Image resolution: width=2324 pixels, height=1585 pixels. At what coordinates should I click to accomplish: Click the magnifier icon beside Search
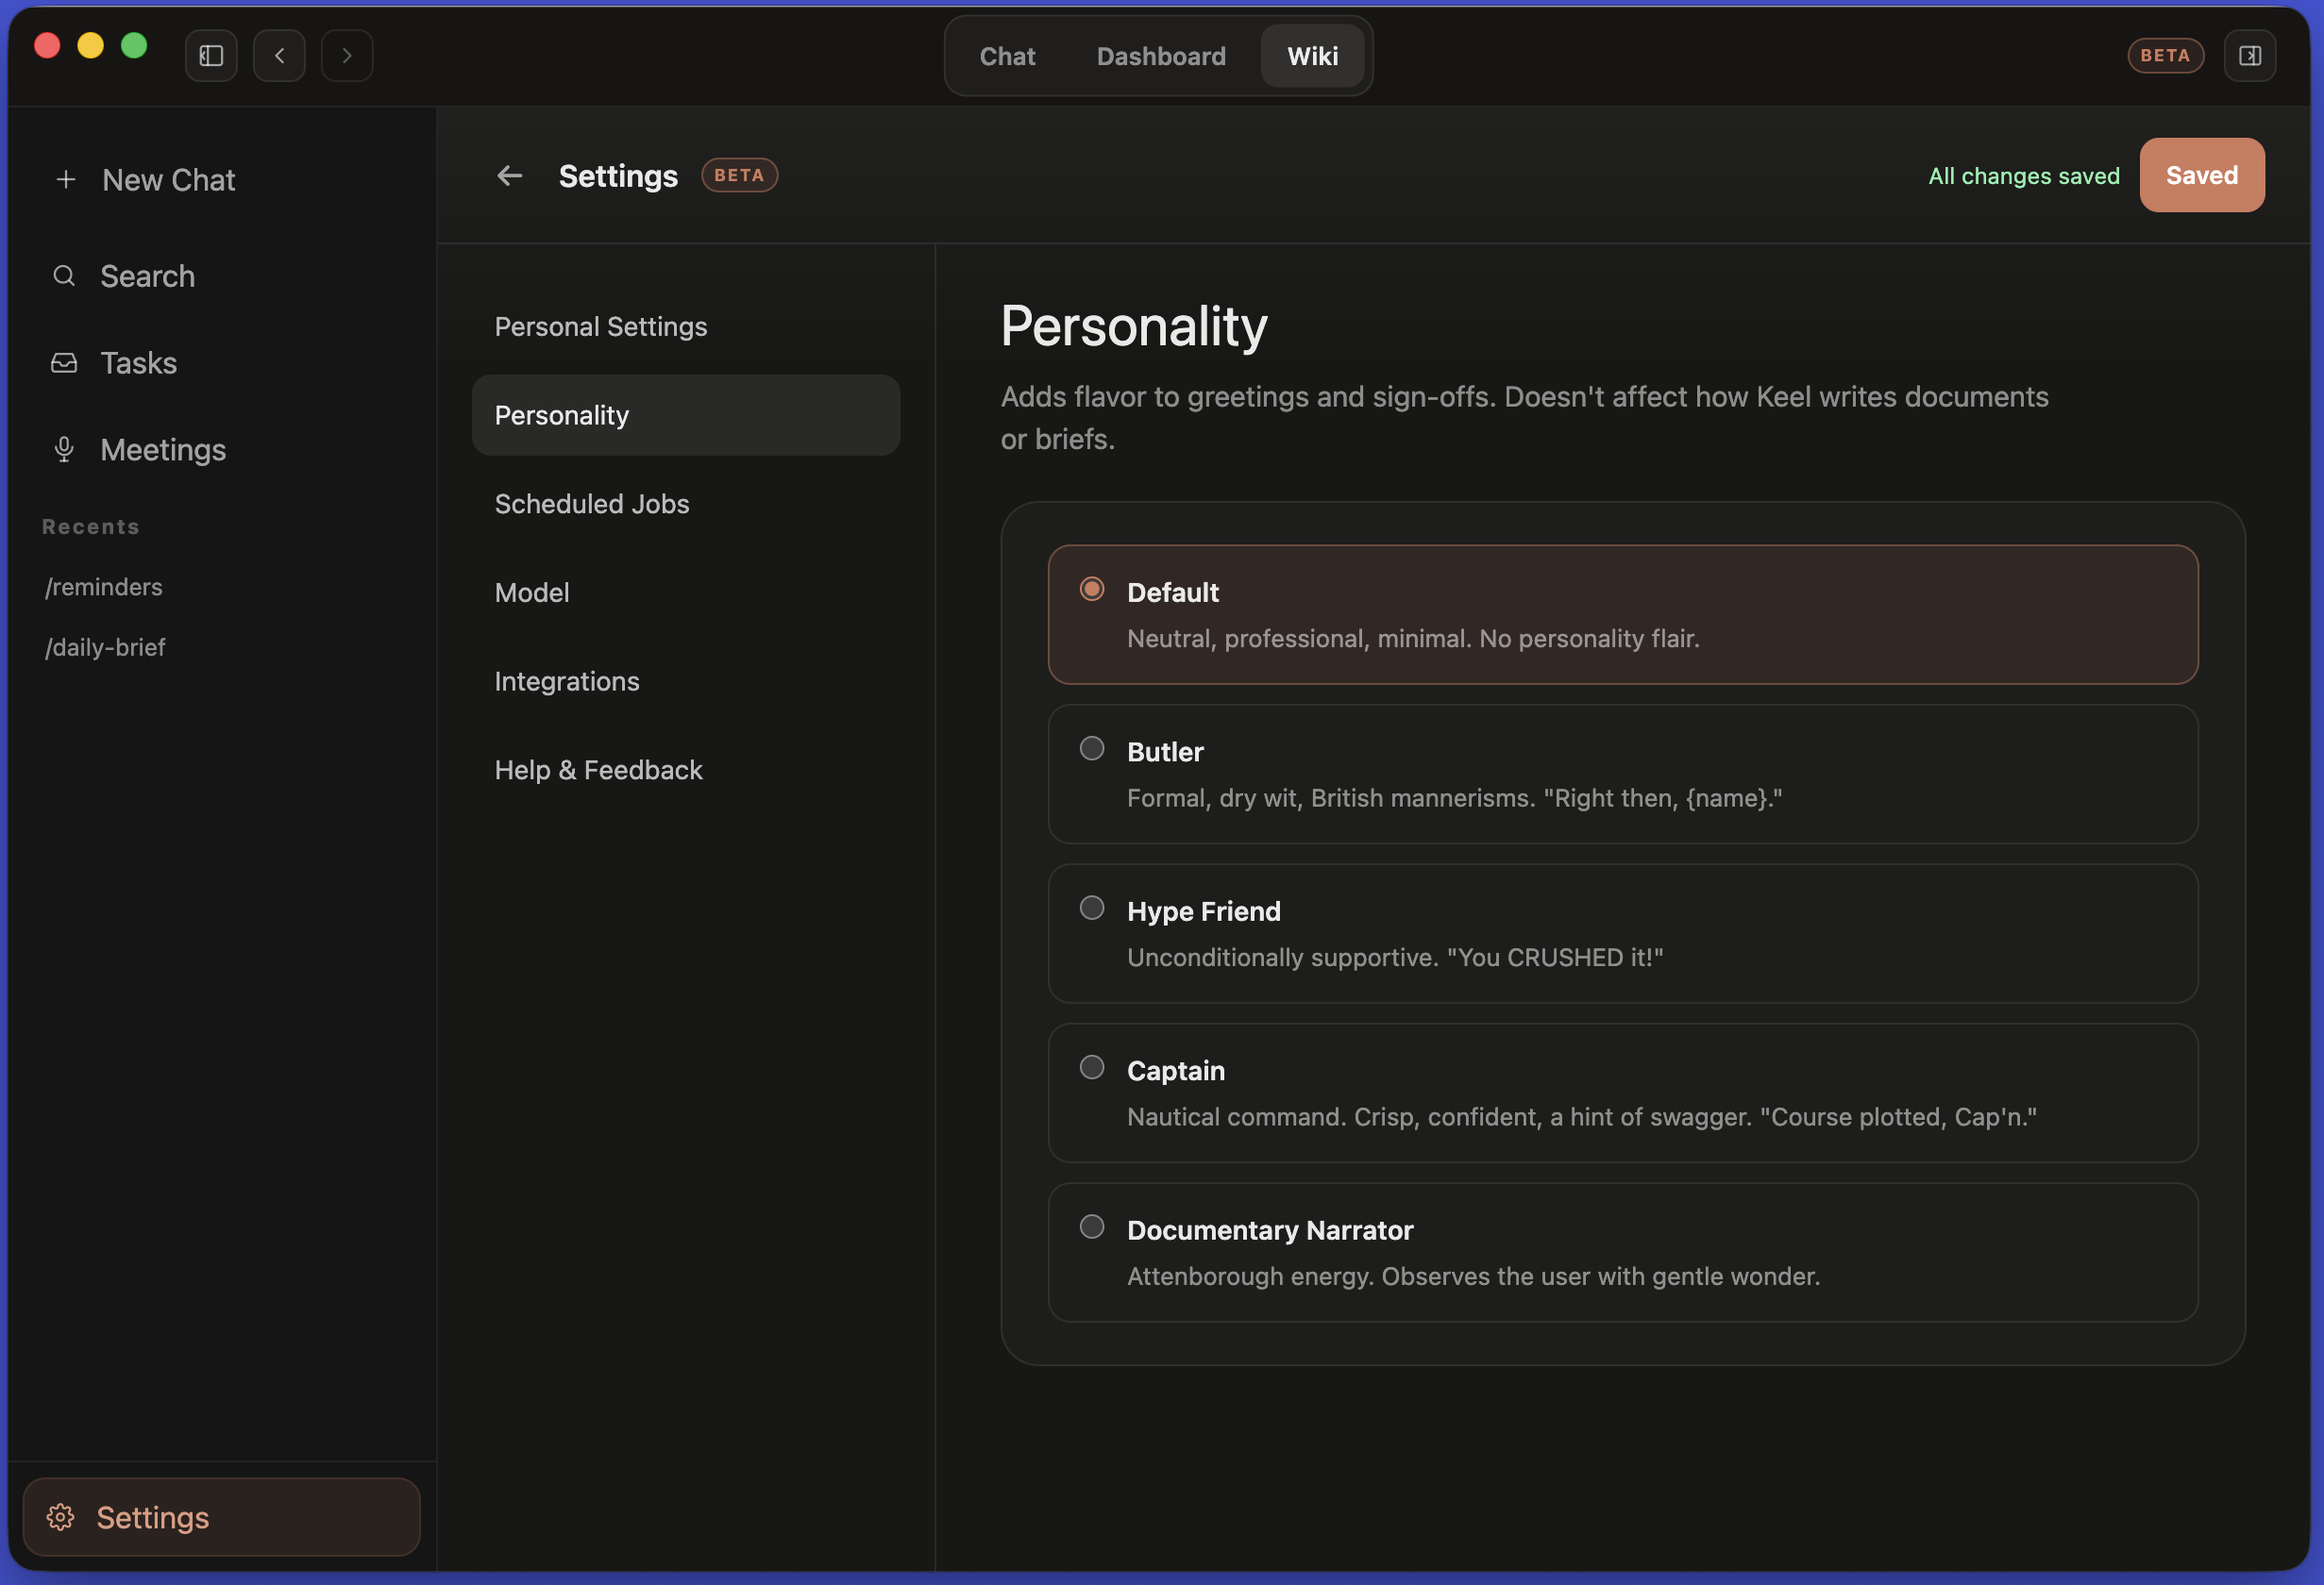[x=64, y=275]
